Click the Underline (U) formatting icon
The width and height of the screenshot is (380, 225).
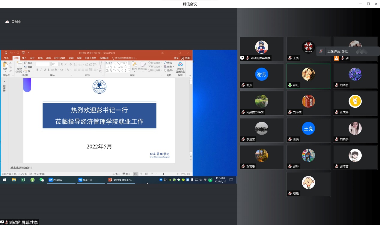45,70
